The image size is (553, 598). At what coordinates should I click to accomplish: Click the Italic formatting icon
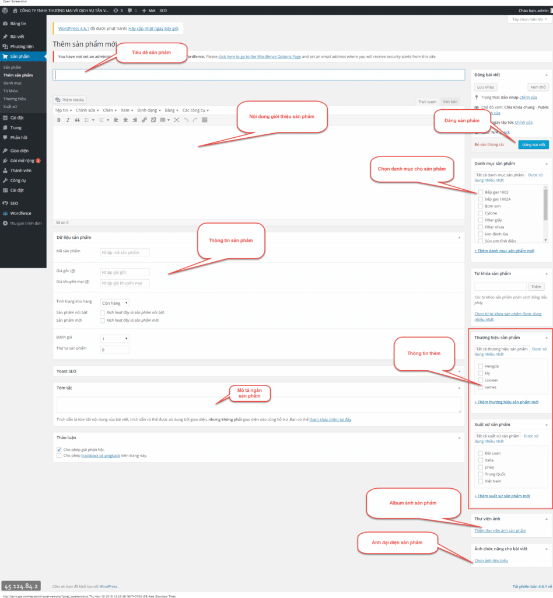68,120
